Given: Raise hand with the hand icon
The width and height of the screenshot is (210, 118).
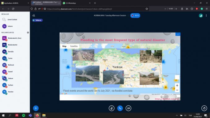Looking at the screenshot, I should 204,108.
